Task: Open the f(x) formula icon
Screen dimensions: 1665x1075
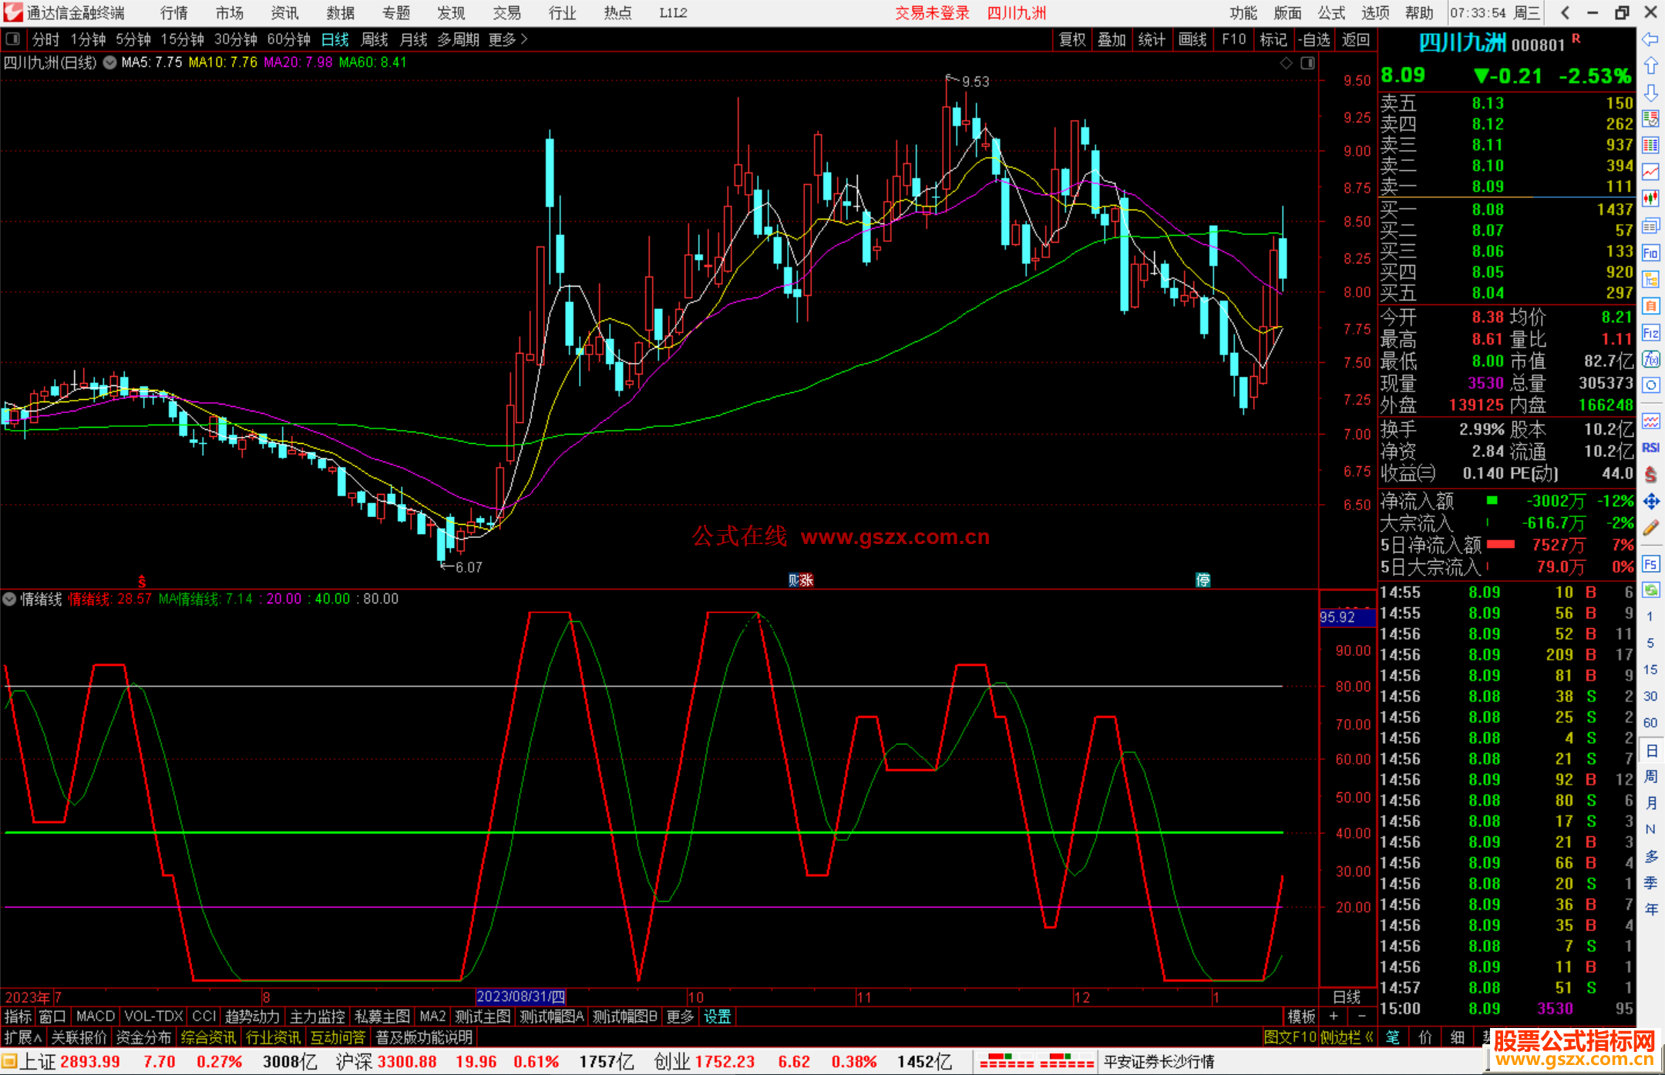Action: 1650,359
